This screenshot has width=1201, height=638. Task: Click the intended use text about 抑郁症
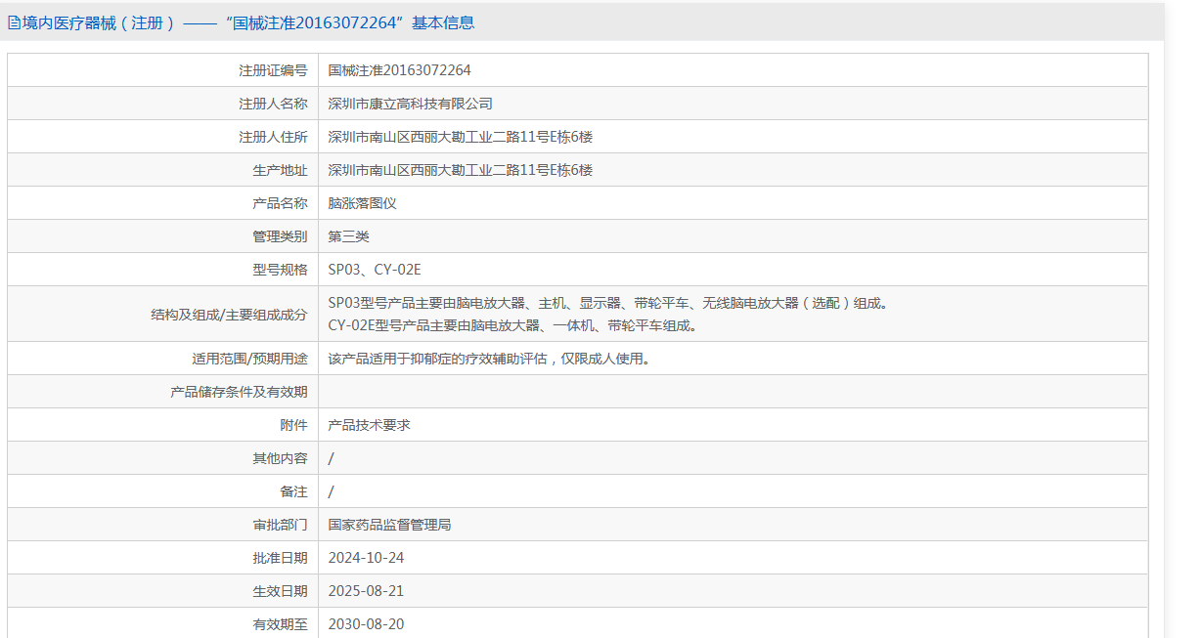pyautogui.click(x=489, y=359)
